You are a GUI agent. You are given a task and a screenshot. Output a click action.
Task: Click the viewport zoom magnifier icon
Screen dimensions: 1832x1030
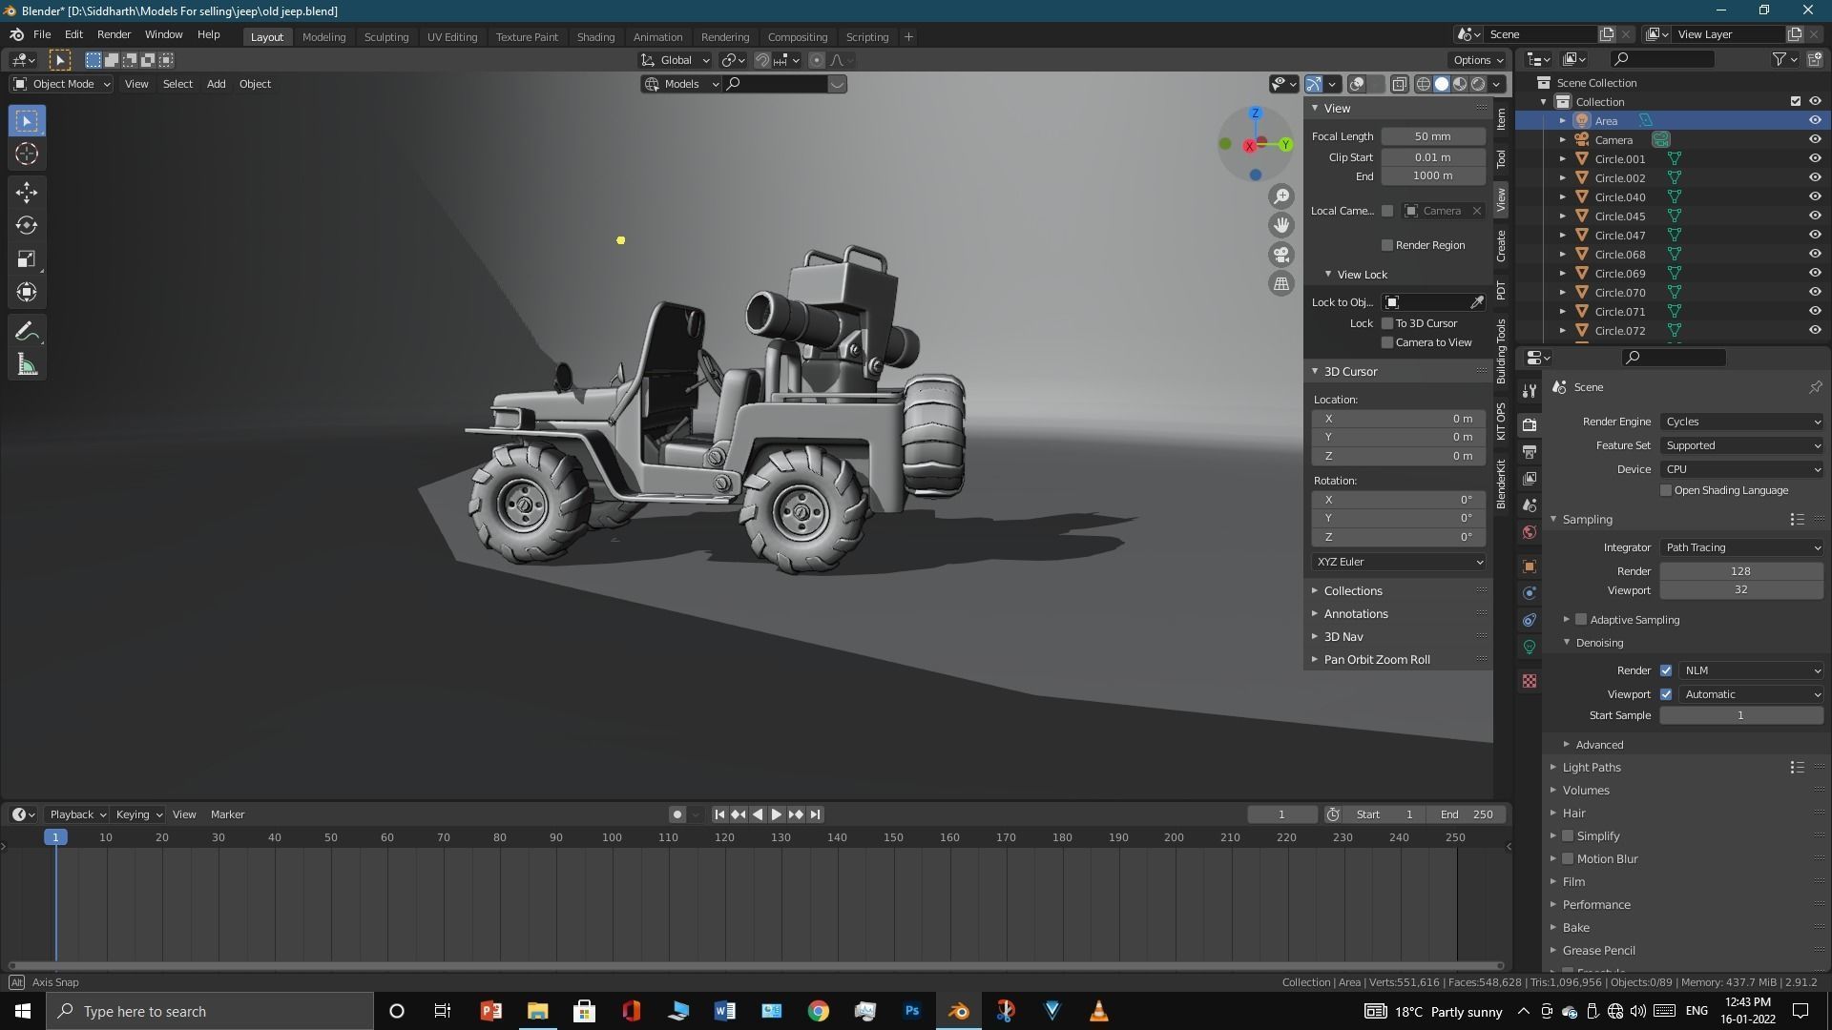pyautogui.click(x=1281, y=196)
